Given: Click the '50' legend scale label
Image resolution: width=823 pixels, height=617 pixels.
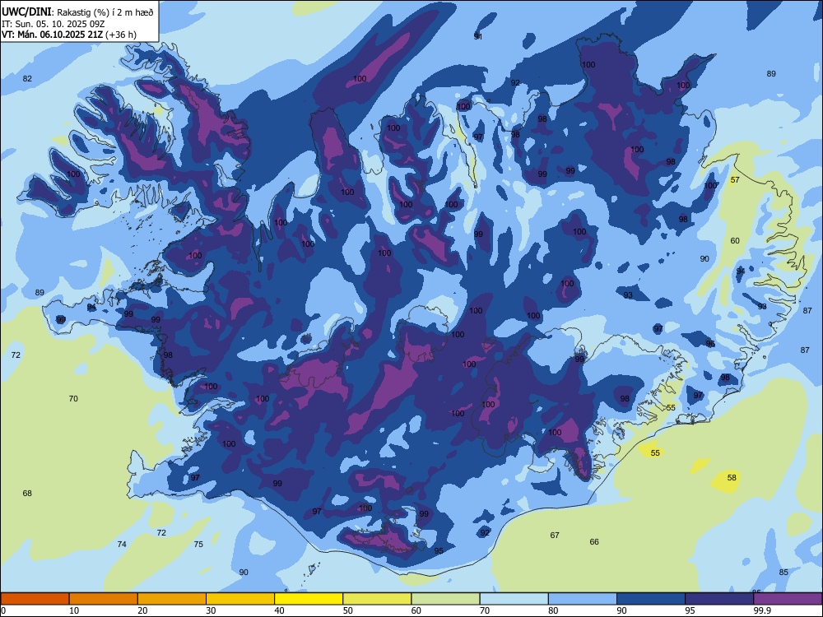Looking at the screenshot, I should point(348,610).
